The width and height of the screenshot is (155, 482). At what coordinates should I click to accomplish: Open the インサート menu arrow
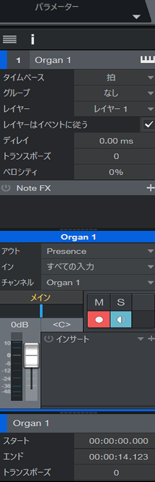(x=140, y=339)
